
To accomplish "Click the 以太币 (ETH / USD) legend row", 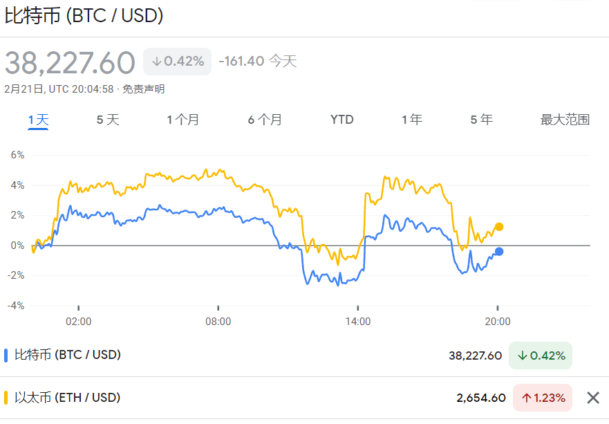I will pyautogui.click(x=67, y=398).
